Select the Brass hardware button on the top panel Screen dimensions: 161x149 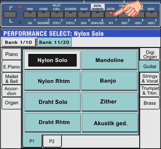pos(152,14)
